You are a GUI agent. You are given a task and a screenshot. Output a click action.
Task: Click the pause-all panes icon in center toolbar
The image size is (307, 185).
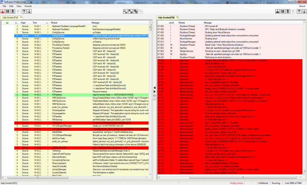coord(130,11)
